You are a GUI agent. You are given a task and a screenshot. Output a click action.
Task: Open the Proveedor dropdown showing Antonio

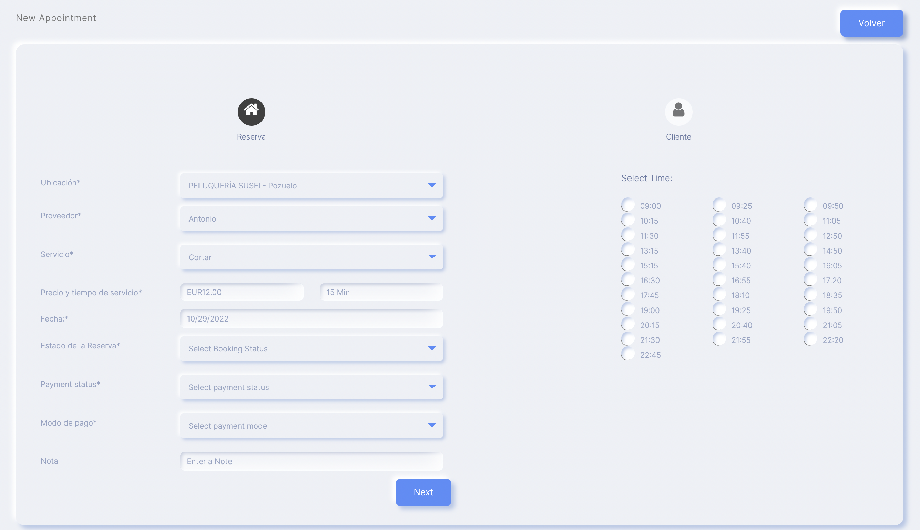click(311, 218)
